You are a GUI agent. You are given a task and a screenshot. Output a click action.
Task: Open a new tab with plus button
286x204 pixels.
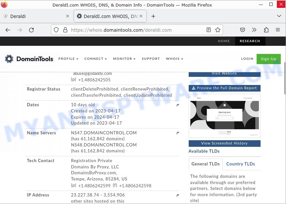153,16
